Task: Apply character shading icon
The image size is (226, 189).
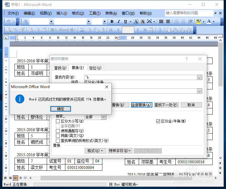Action: (143, 22)
